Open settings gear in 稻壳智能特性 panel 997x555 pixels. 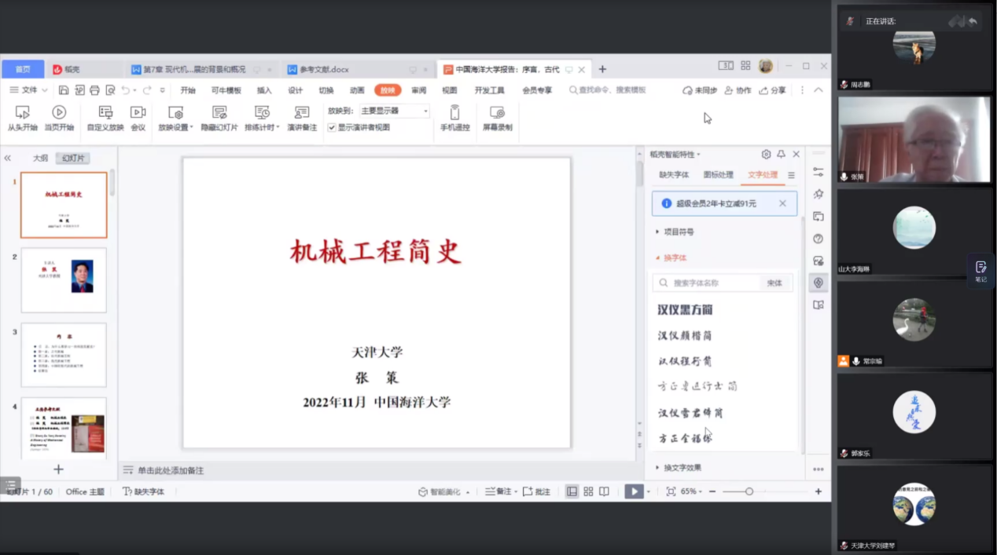click(x=766, y=155)
